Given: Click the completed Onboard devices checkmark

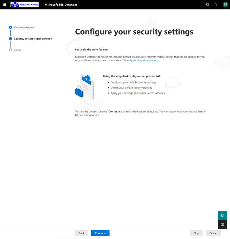Looking at the screenshot, I should tap(11, 27).
